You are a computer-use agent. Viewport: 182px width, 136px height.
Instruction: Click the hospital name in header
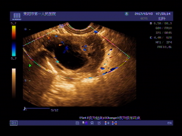[39, 14]
